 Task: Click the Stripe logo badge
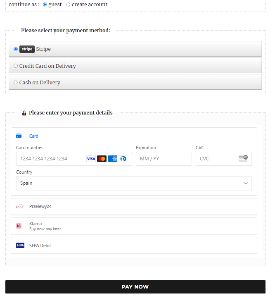[x=27, y=49]
